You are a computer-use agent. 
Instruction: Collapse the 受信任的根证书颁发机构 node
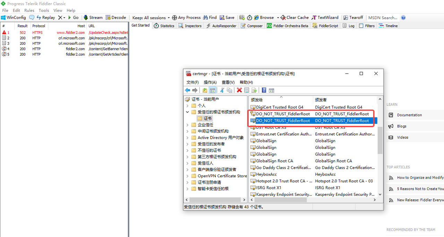(x=188, y=112)
